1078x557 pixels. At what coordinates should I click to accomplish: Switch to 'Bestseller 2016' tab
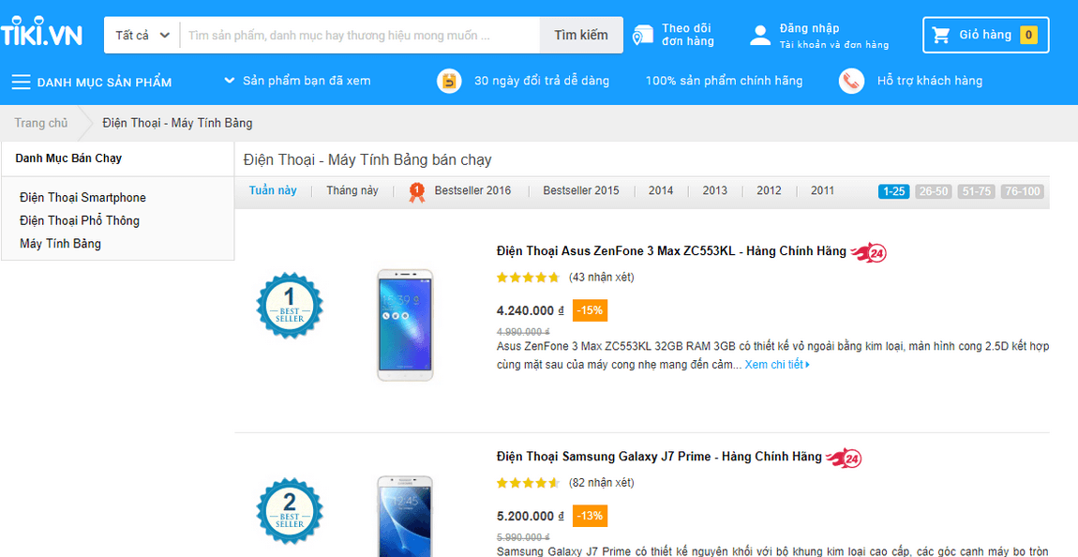point(472,190)
